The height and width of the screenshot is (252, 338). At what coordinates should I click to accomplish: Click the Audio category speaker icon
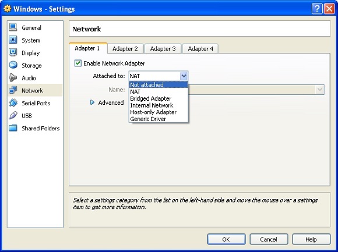(x=13, y=77)
